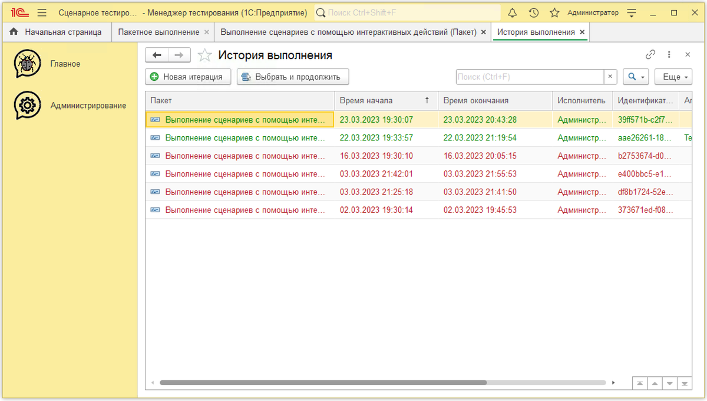The image size is (707, 401).
Task: Click Администратор user name
Action: 593,13
